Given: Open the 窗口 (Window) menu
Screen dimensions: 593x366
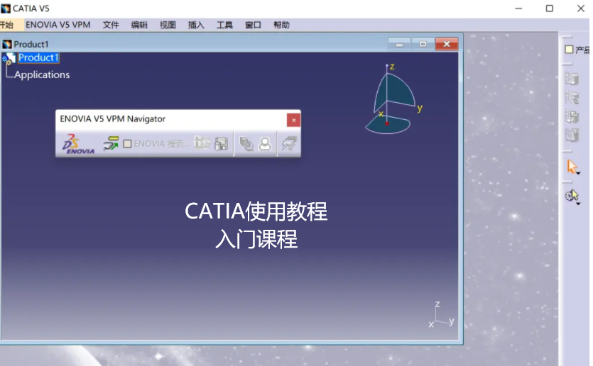Looking at the screenshot, I should 253,25.
